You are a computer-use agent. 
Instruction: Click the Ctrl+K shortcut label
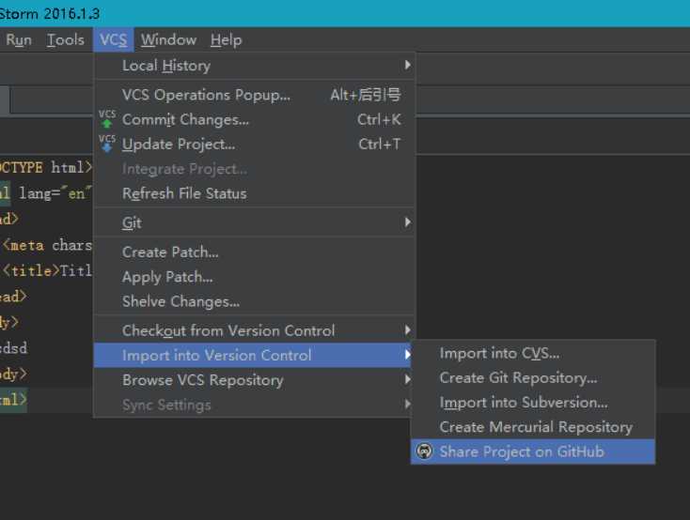pyautogui.click(x=379, y=119)
